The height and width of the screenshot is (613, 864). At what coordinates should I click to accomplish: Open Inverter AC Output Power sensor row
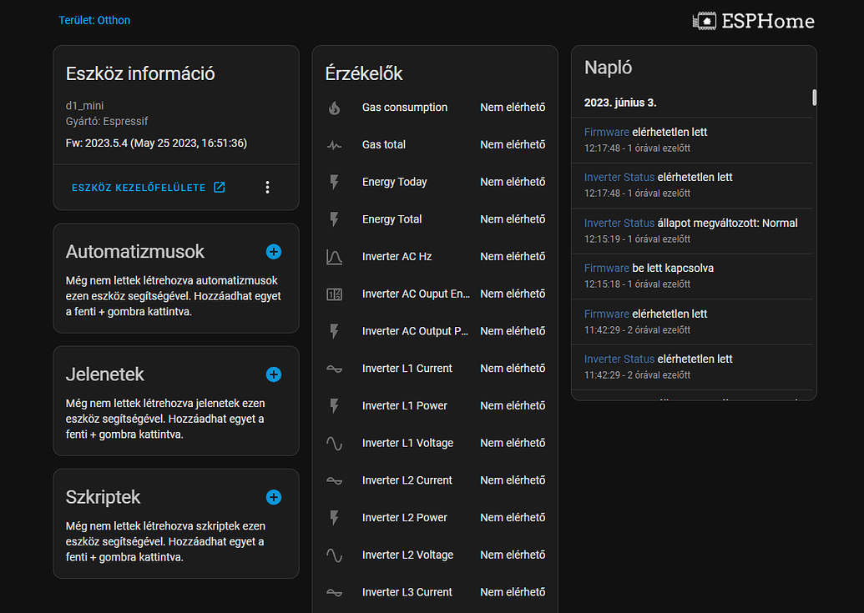click(434, 331)
